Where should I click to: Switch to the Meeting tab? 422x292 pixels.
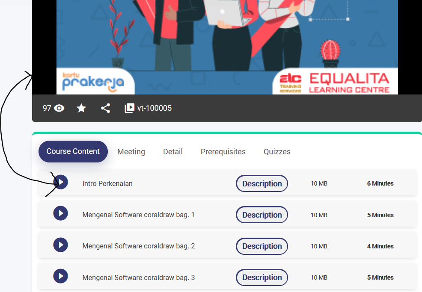coord(131,152)
